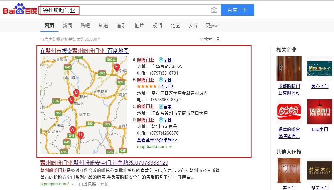Viewport: 334px width, 190px height.
Task: Switch to 知道 tab
Action: (x=103, y=26)
